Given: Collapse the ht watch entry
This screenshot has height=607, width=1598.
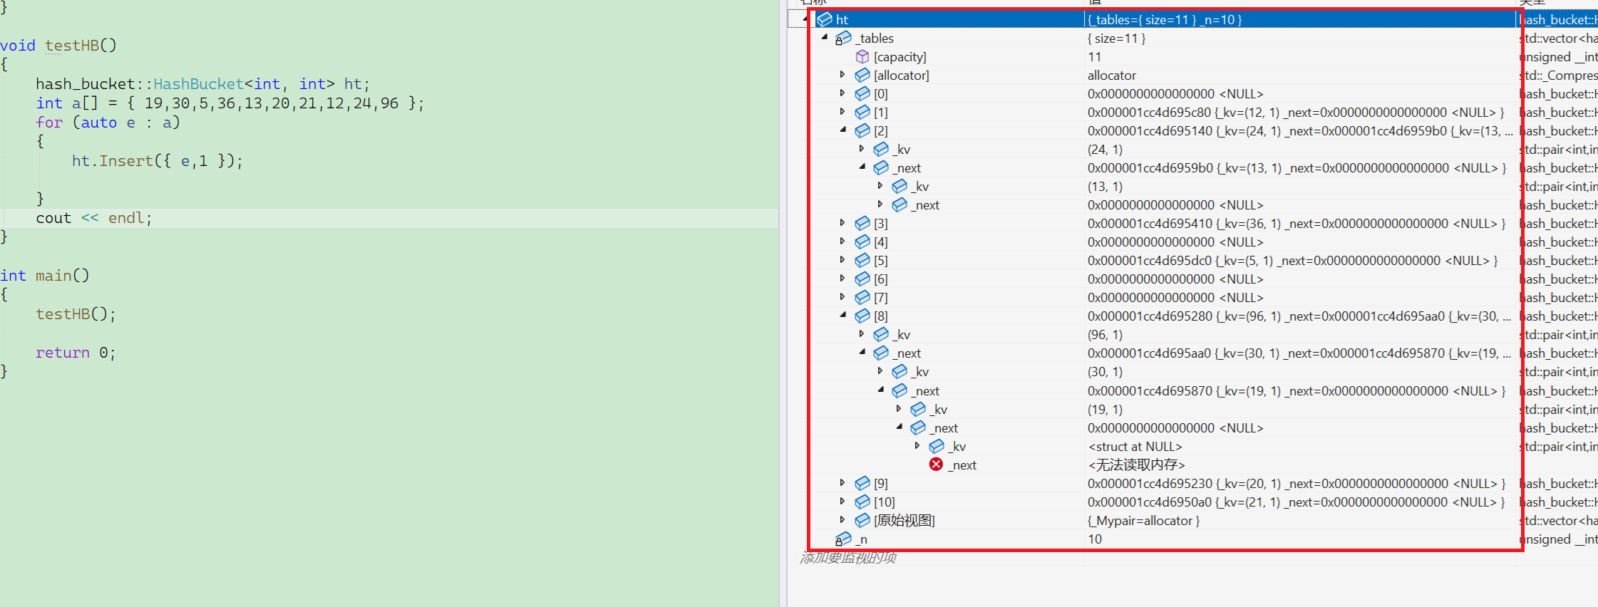Looking at the screenshot, I should (x=806, y=19).
